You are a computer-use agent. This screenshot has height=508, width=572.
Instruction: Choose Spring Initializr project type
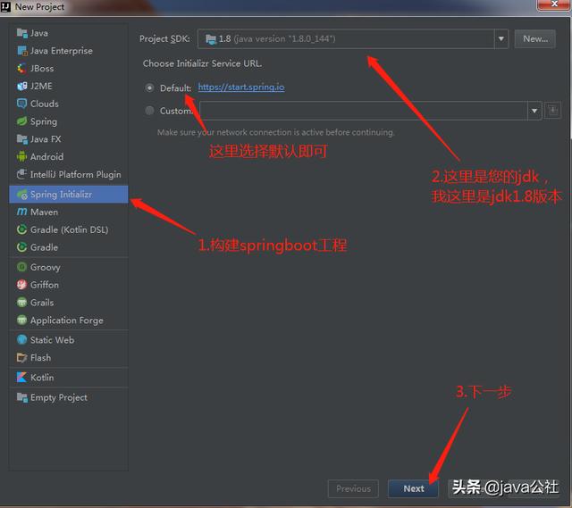tap(68, 195)
